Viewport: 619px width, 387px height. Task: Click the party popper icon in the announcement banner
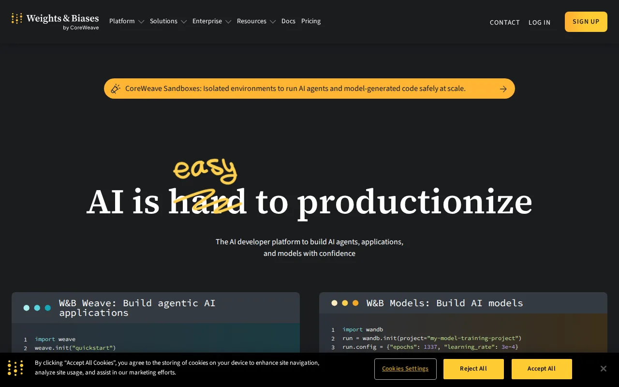pos(116,89)
